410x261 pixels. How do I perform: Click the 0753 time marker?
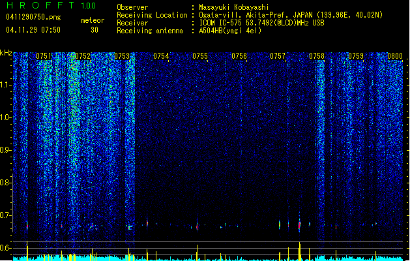[x=122, y=56]
